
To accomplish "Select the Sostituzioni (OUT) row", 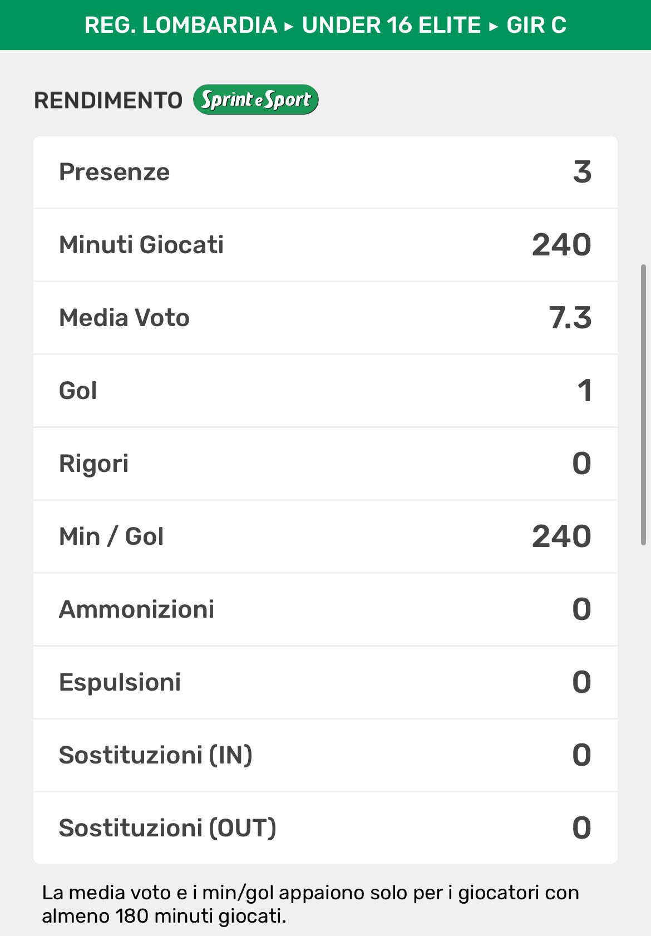I will (325, 828).
